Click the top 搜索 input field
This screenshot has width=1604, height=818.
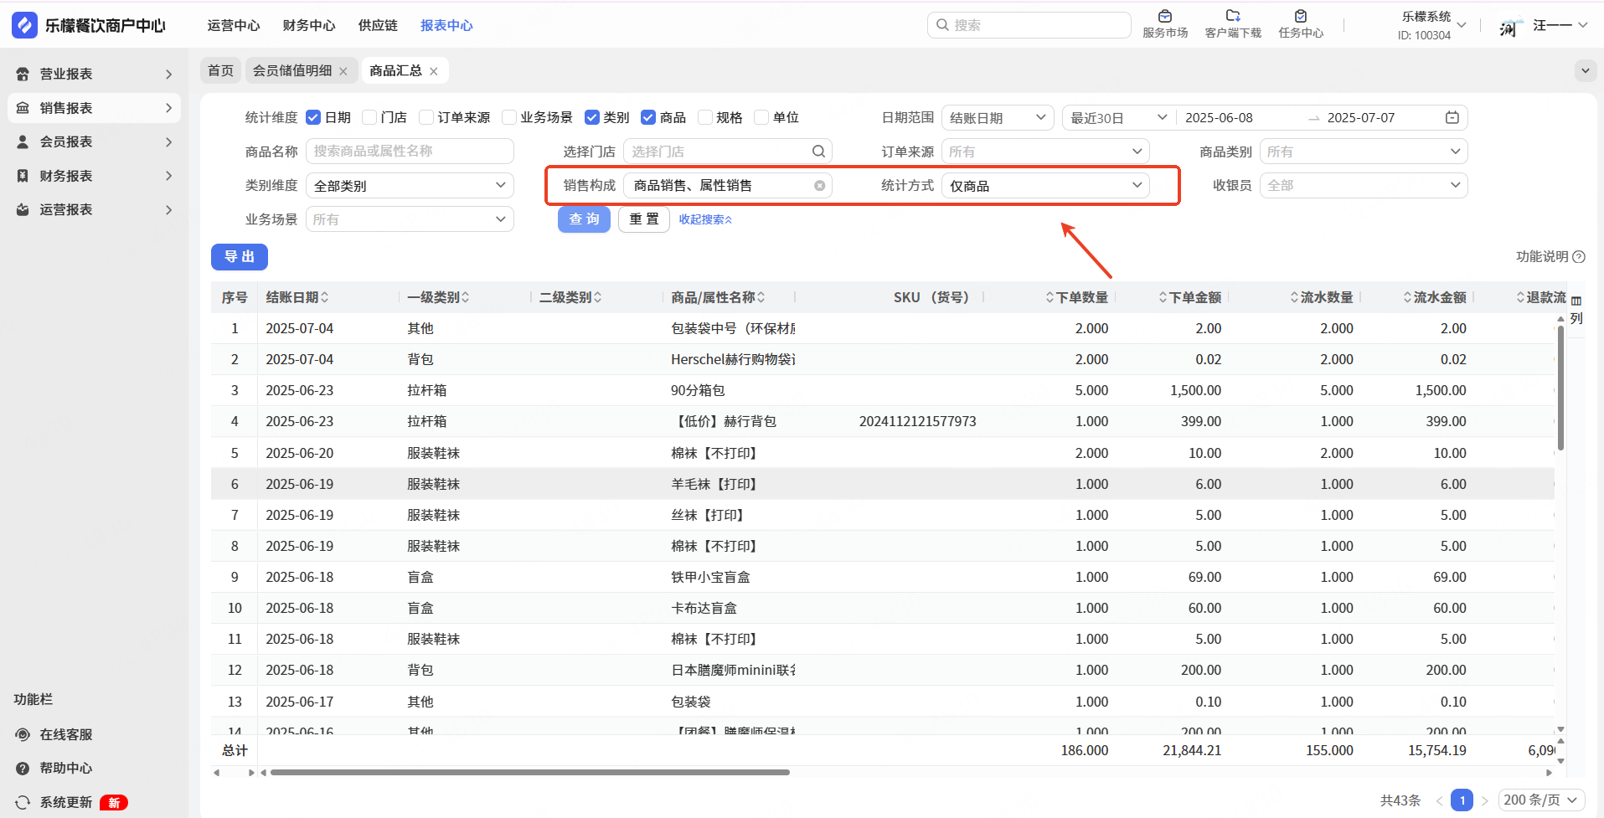(1029, 25)
